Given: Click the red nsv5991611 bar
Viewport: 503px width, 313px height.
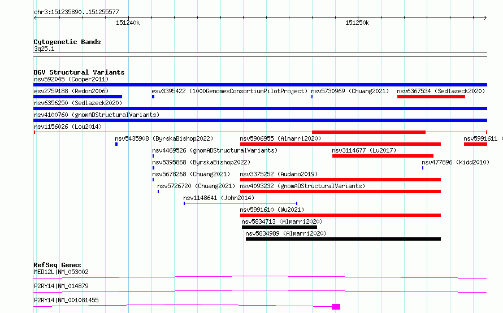Looking at the screenshot, I should 475,144.
